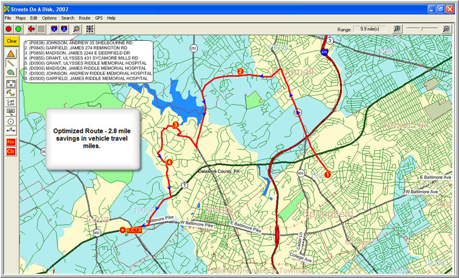Select the yellow line drawing tool
The height and width of the screenshot is (278, 459).
pos(11,63)
